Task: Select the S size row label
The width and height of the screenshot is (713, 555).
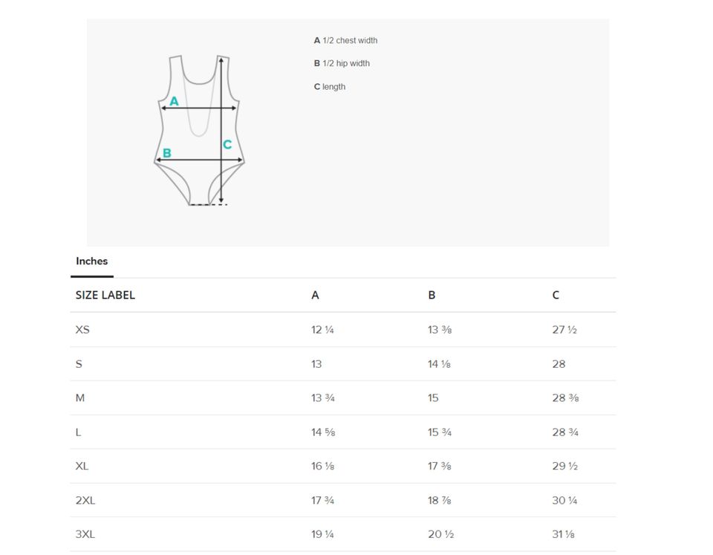Action: [79, 364]
